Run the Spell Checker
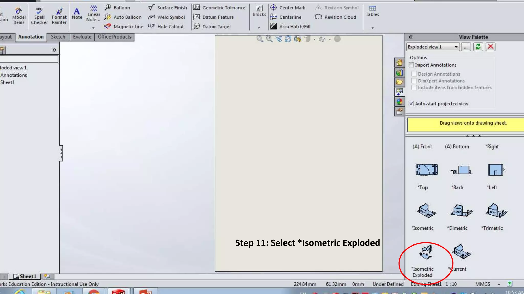This screenshot has width=524, height=294. pos(39,16)
